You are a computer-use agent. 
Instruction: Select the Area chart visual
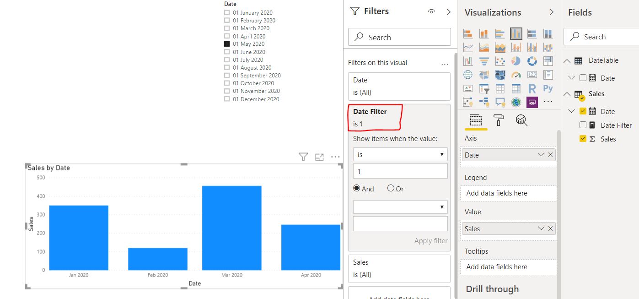click(484, 47)
